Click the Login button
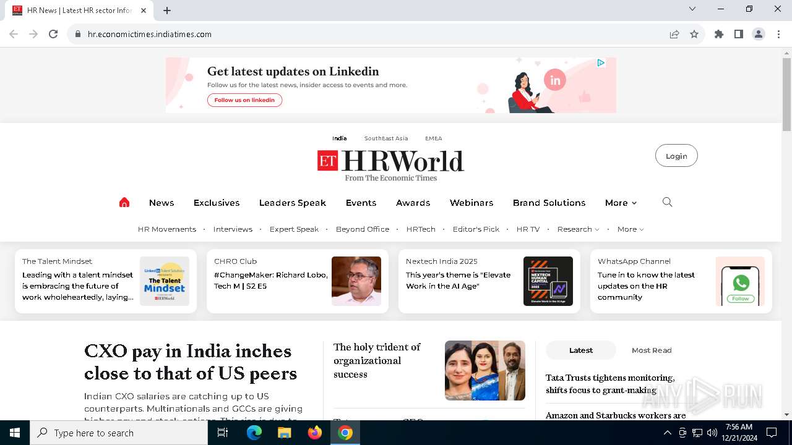 coord(676,156)
